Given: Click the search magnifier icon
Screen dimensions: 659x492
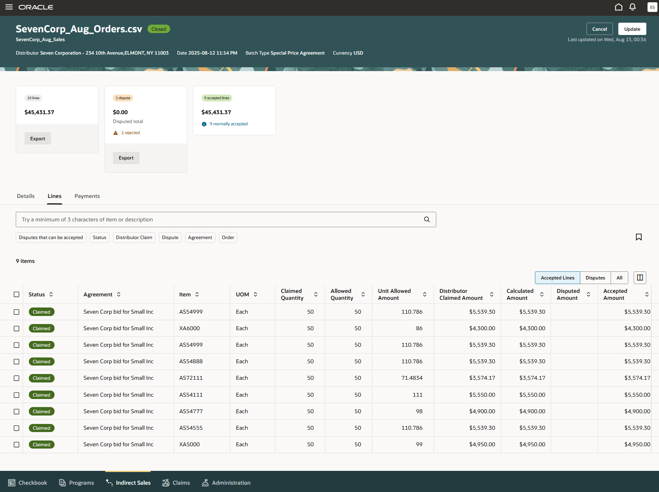Looking at the screenshot, I should click(x=427, y=219).
